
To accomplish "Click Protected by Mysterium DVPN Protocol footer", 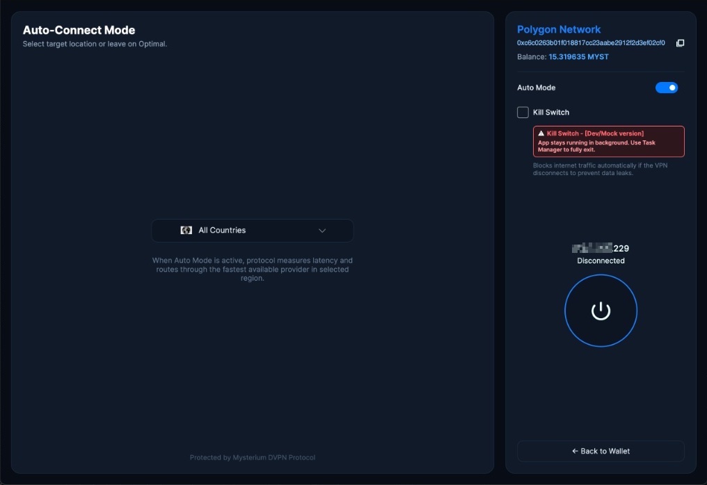I will pos(253,457).
